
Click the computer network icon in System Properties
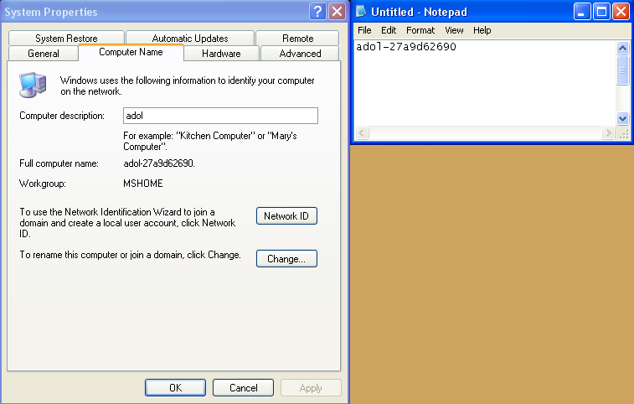(x=33, y=85)
